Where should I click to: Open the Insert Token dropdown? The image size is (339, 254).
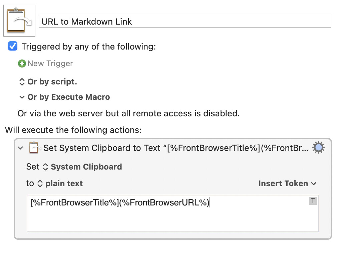click(287, 184)
